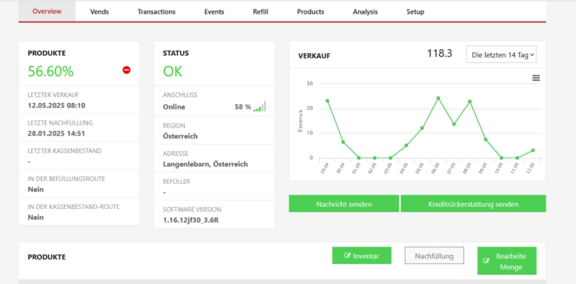The image size is (576, 284).
Task: Click last refill date 28.01.2025 14:51
Action: [x=56, y=133]
